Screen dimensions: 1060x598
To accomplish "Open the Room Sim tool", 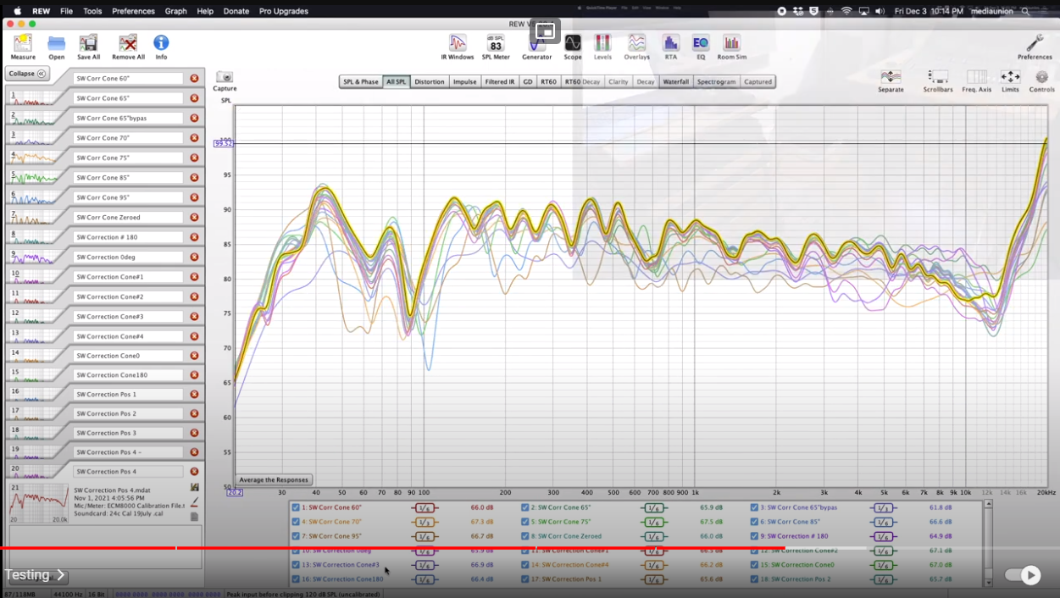I will pos(731,44).
